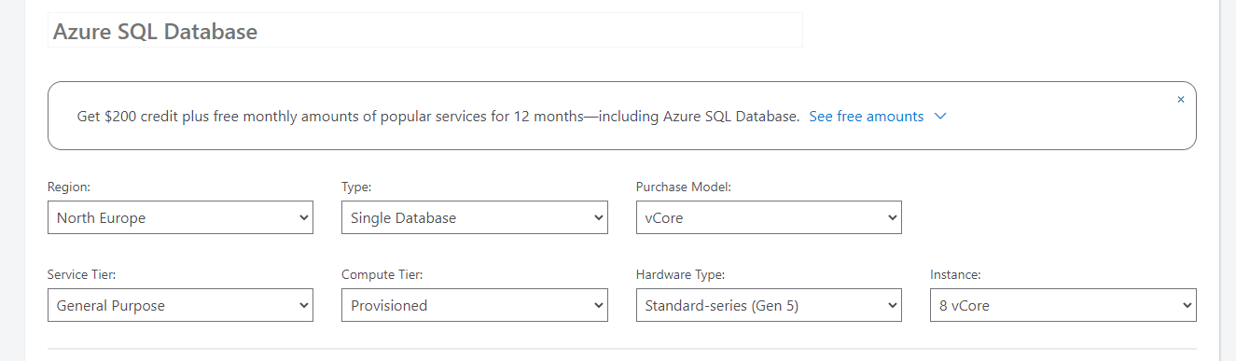This screenshot has width=1236, height=361.
Task: Open the Hardware Type dropdown showing Standard-series
Action: [x=769, y=305]
